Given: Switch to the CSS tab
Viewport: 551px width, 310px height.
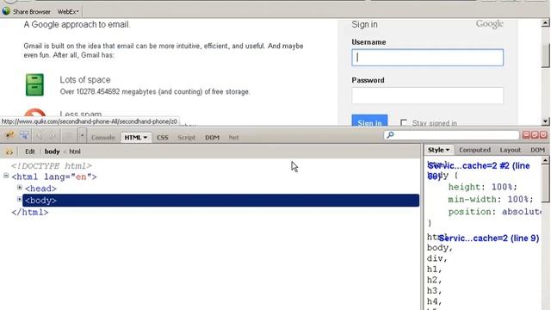Looking at the screenshot, I should tap(163, 138).
